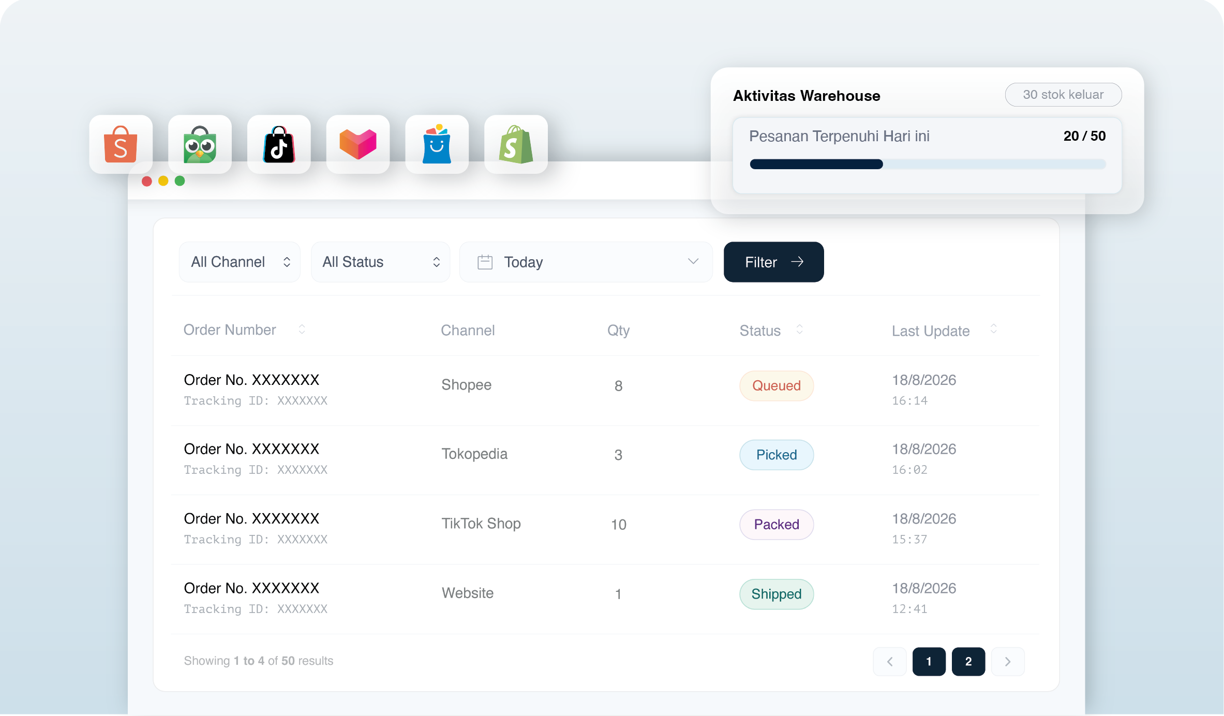
Task: Click the Tokopedia owl icon
Action: point(200,144)
